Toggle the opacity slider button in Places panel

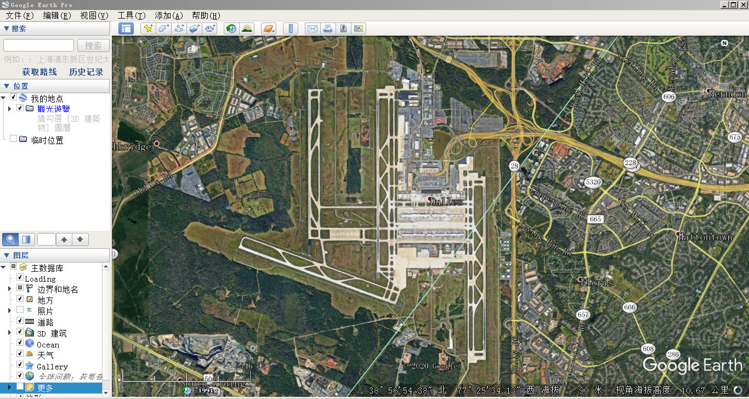tap(27, 240)
